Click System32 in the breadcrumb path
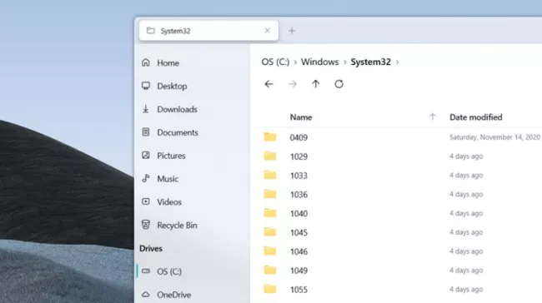The image size is (542, 303). pyautogui.click(x=370, y=62)
